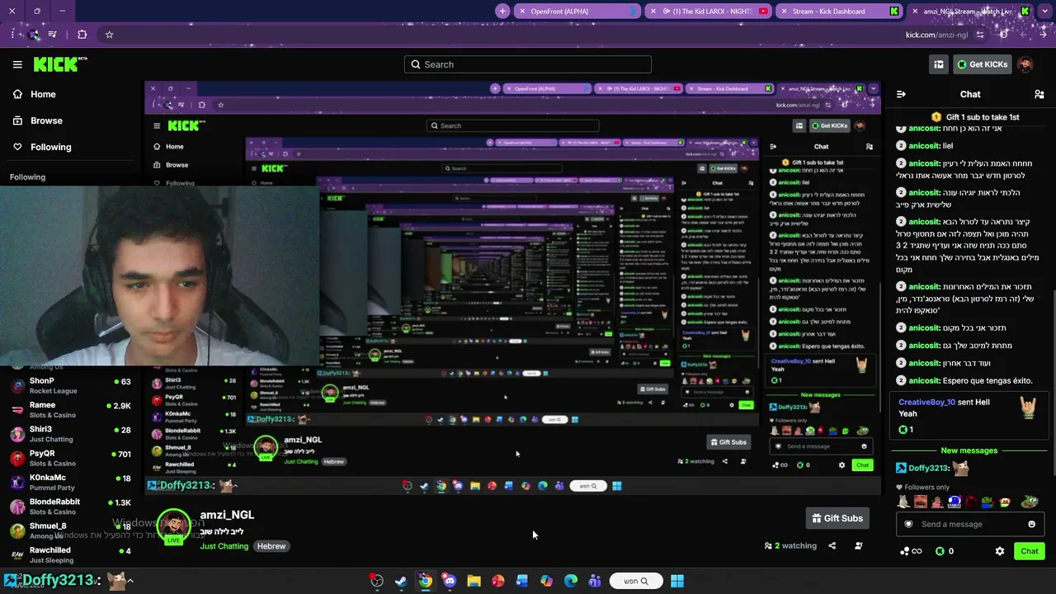Focus the Send a message chat box
The height and width of the screenshot is (594, 1056).
pyautogui.click(x=969, y=524)
